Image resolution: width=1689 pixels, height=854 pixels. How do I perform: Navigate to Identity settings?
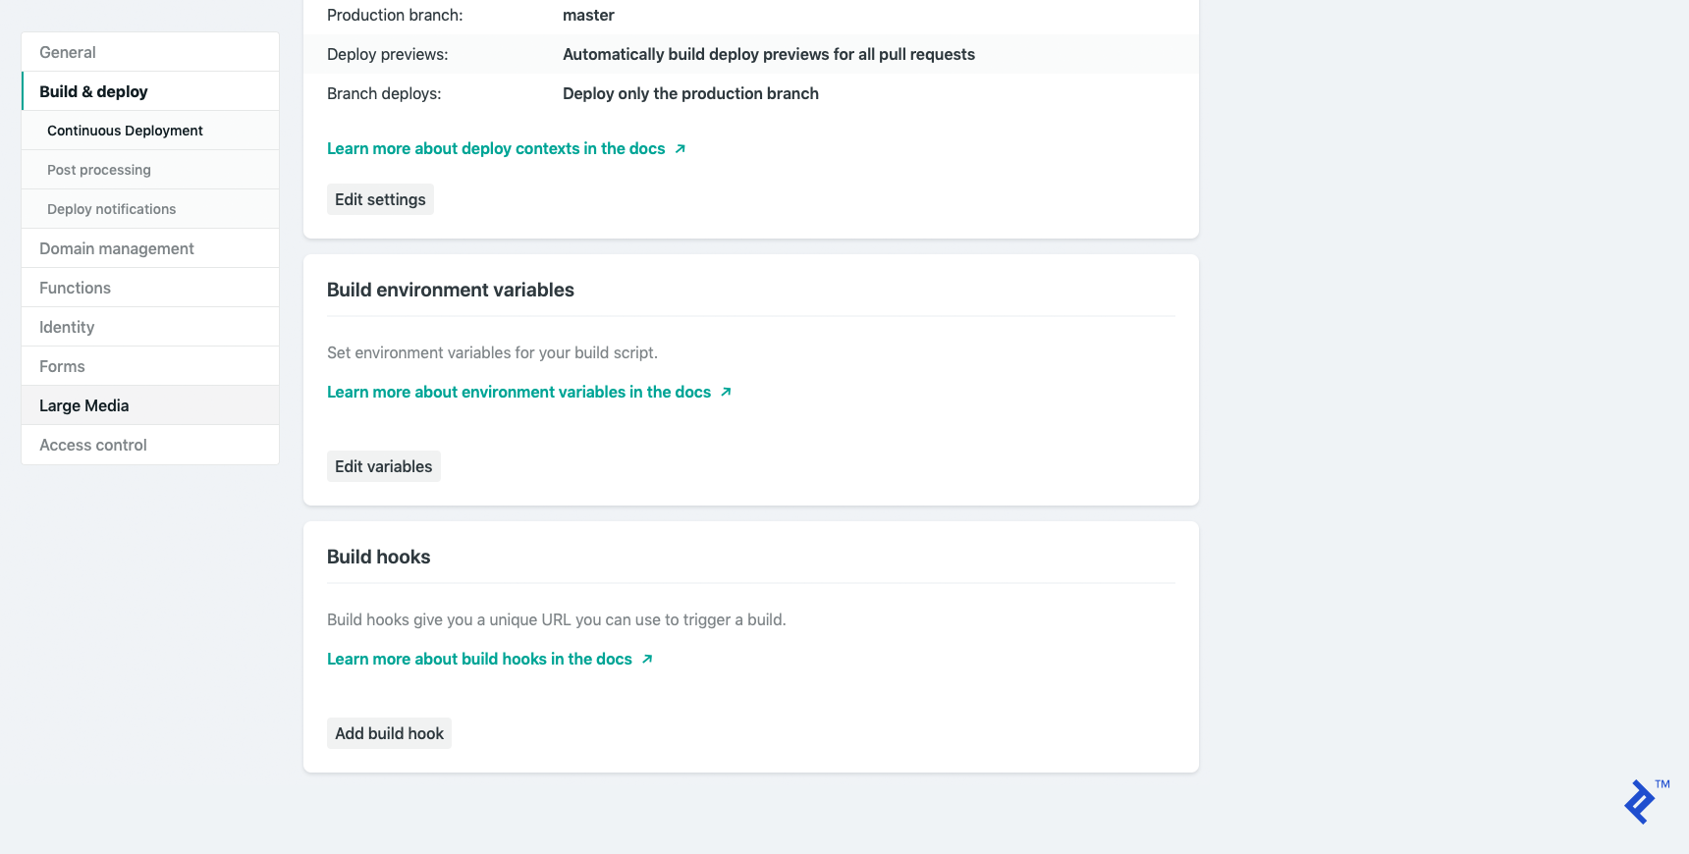point(66,326)
